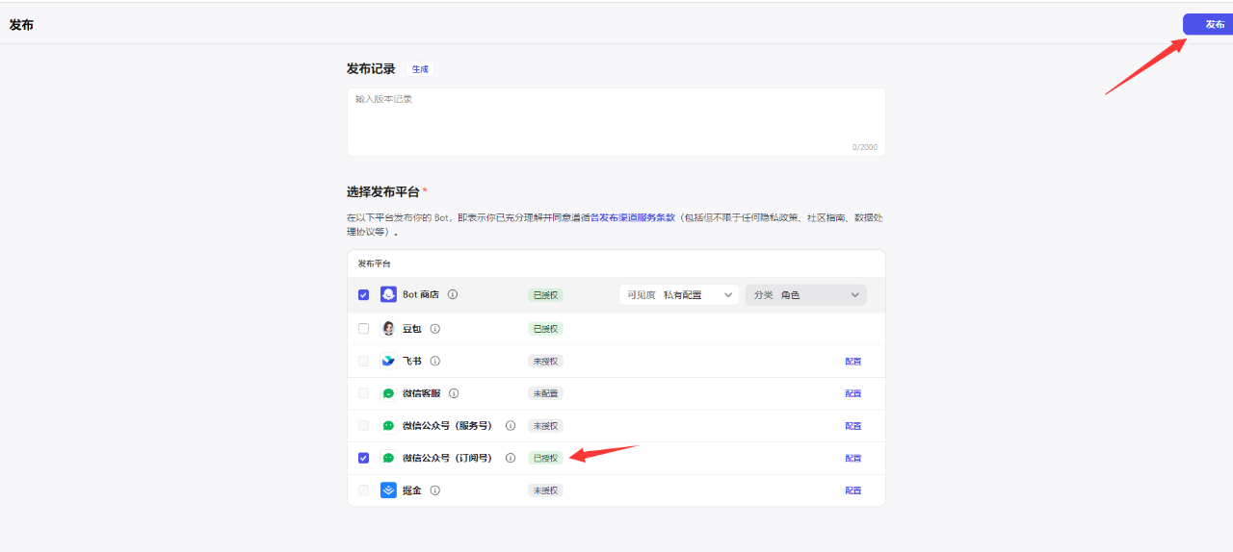Expand the 分类 角色 dropdown

coord(805,295)
